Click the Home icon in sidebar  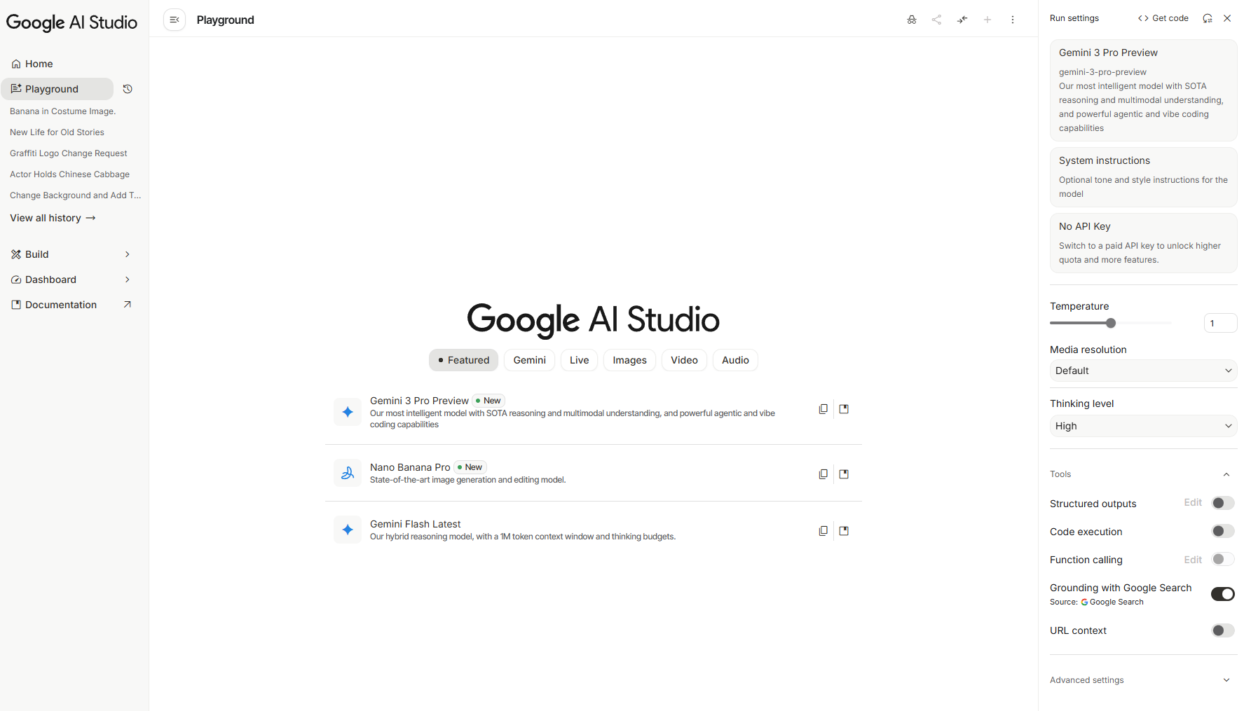(16, 64)
